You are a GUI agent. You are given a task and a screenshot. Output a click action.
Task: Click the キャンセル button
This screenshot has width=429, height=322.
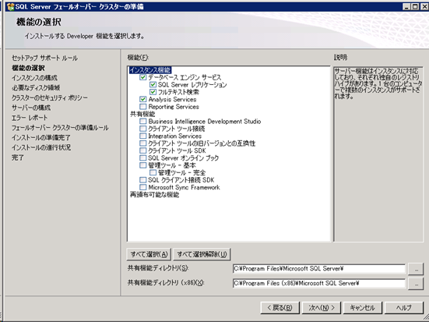(x=363, y=308)
